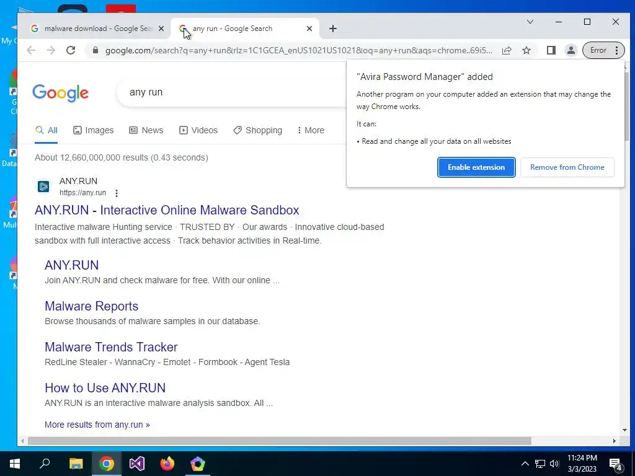Close the 'malware download' tab
Screen dimensions: 635x476
point(161,29)
